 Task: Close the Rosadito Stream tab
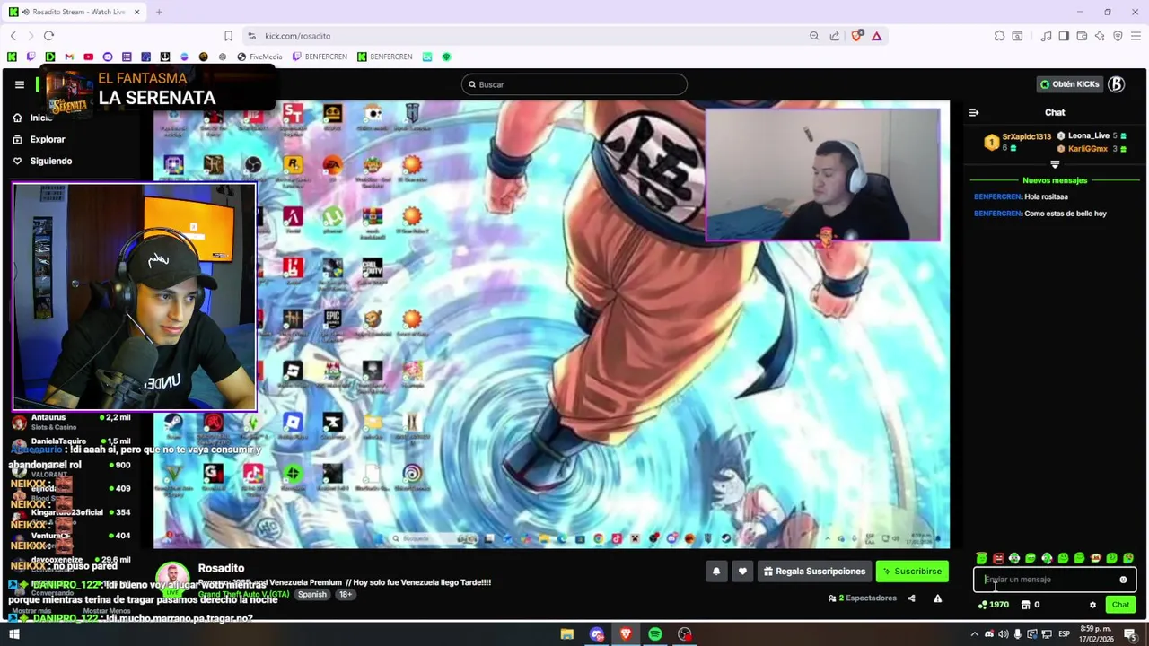coord(137,12)
